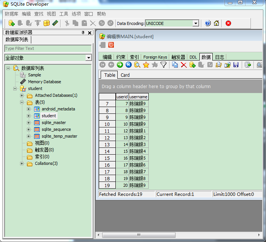The image size is (266, 242).
Task: Switch to the 约束 tab
Action: (x=121, y=57)
